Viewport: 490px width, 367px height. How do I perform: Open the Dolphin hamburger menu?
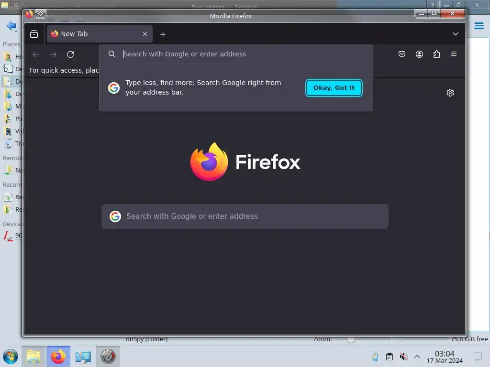[479, 26]
